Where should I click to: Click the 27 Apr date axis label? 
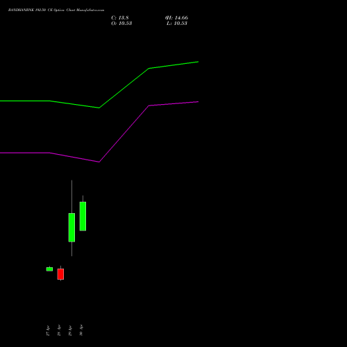point(48,330)
